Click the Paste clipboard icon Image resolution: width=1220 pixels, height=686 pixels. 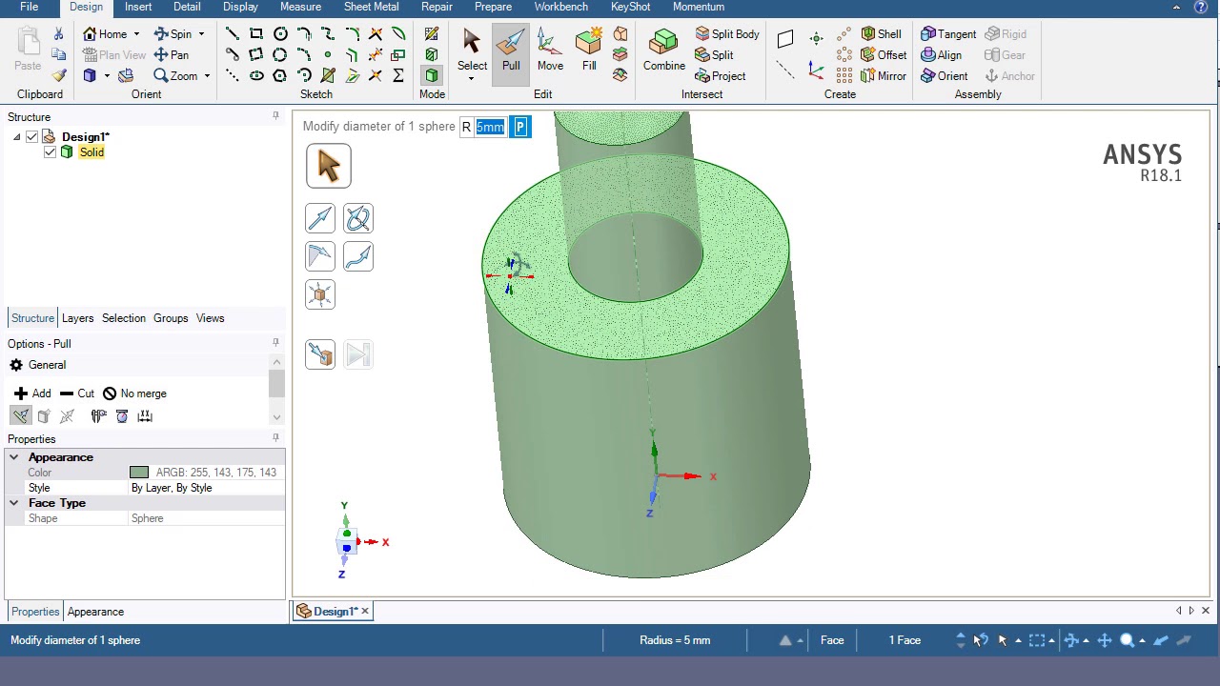coord(28,50)
